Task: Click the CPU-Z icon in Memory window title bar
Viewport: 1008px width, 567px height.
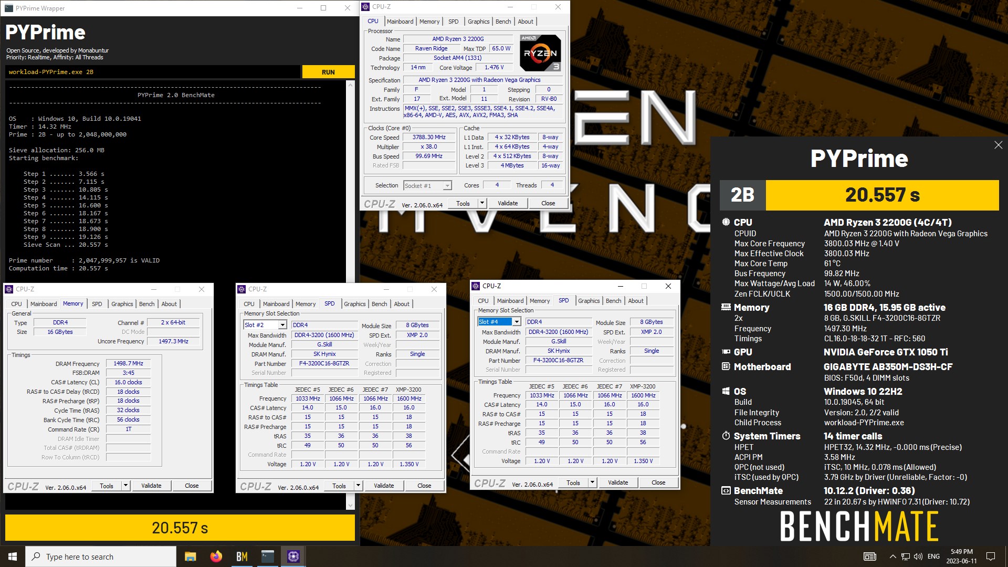Action: pos(9,289)
